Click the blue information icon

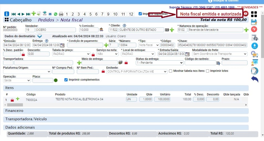[6, 14]
